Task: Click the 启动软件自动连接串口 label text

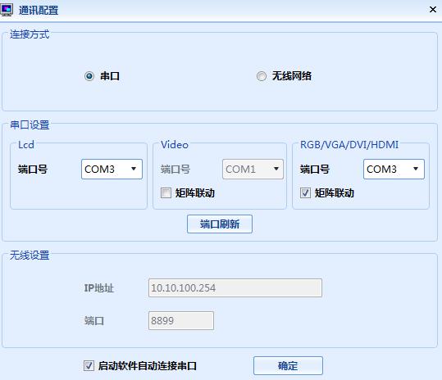Action: pyautogui.click(x=147, y=366)
